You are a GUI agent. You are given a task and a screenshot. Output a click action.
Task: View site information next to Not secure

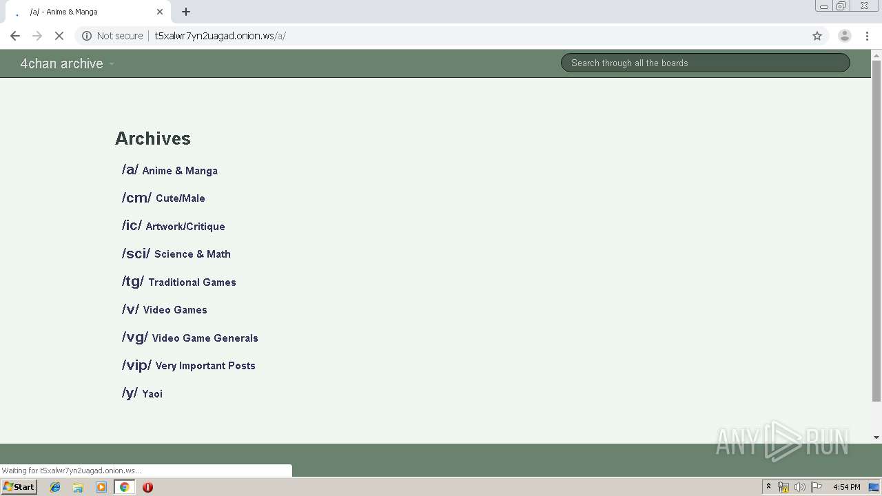pos(87,36)
